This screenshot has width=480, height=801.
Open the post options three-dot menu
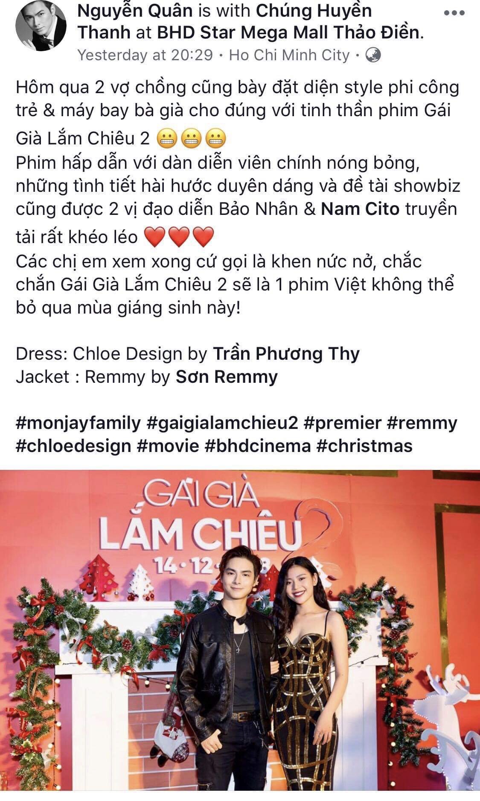pyautogui.click(x=455, y=13)
